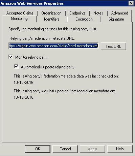Switch to the Accepted Claims tab
Screen dimensions: 135x156
coord(20,13)
